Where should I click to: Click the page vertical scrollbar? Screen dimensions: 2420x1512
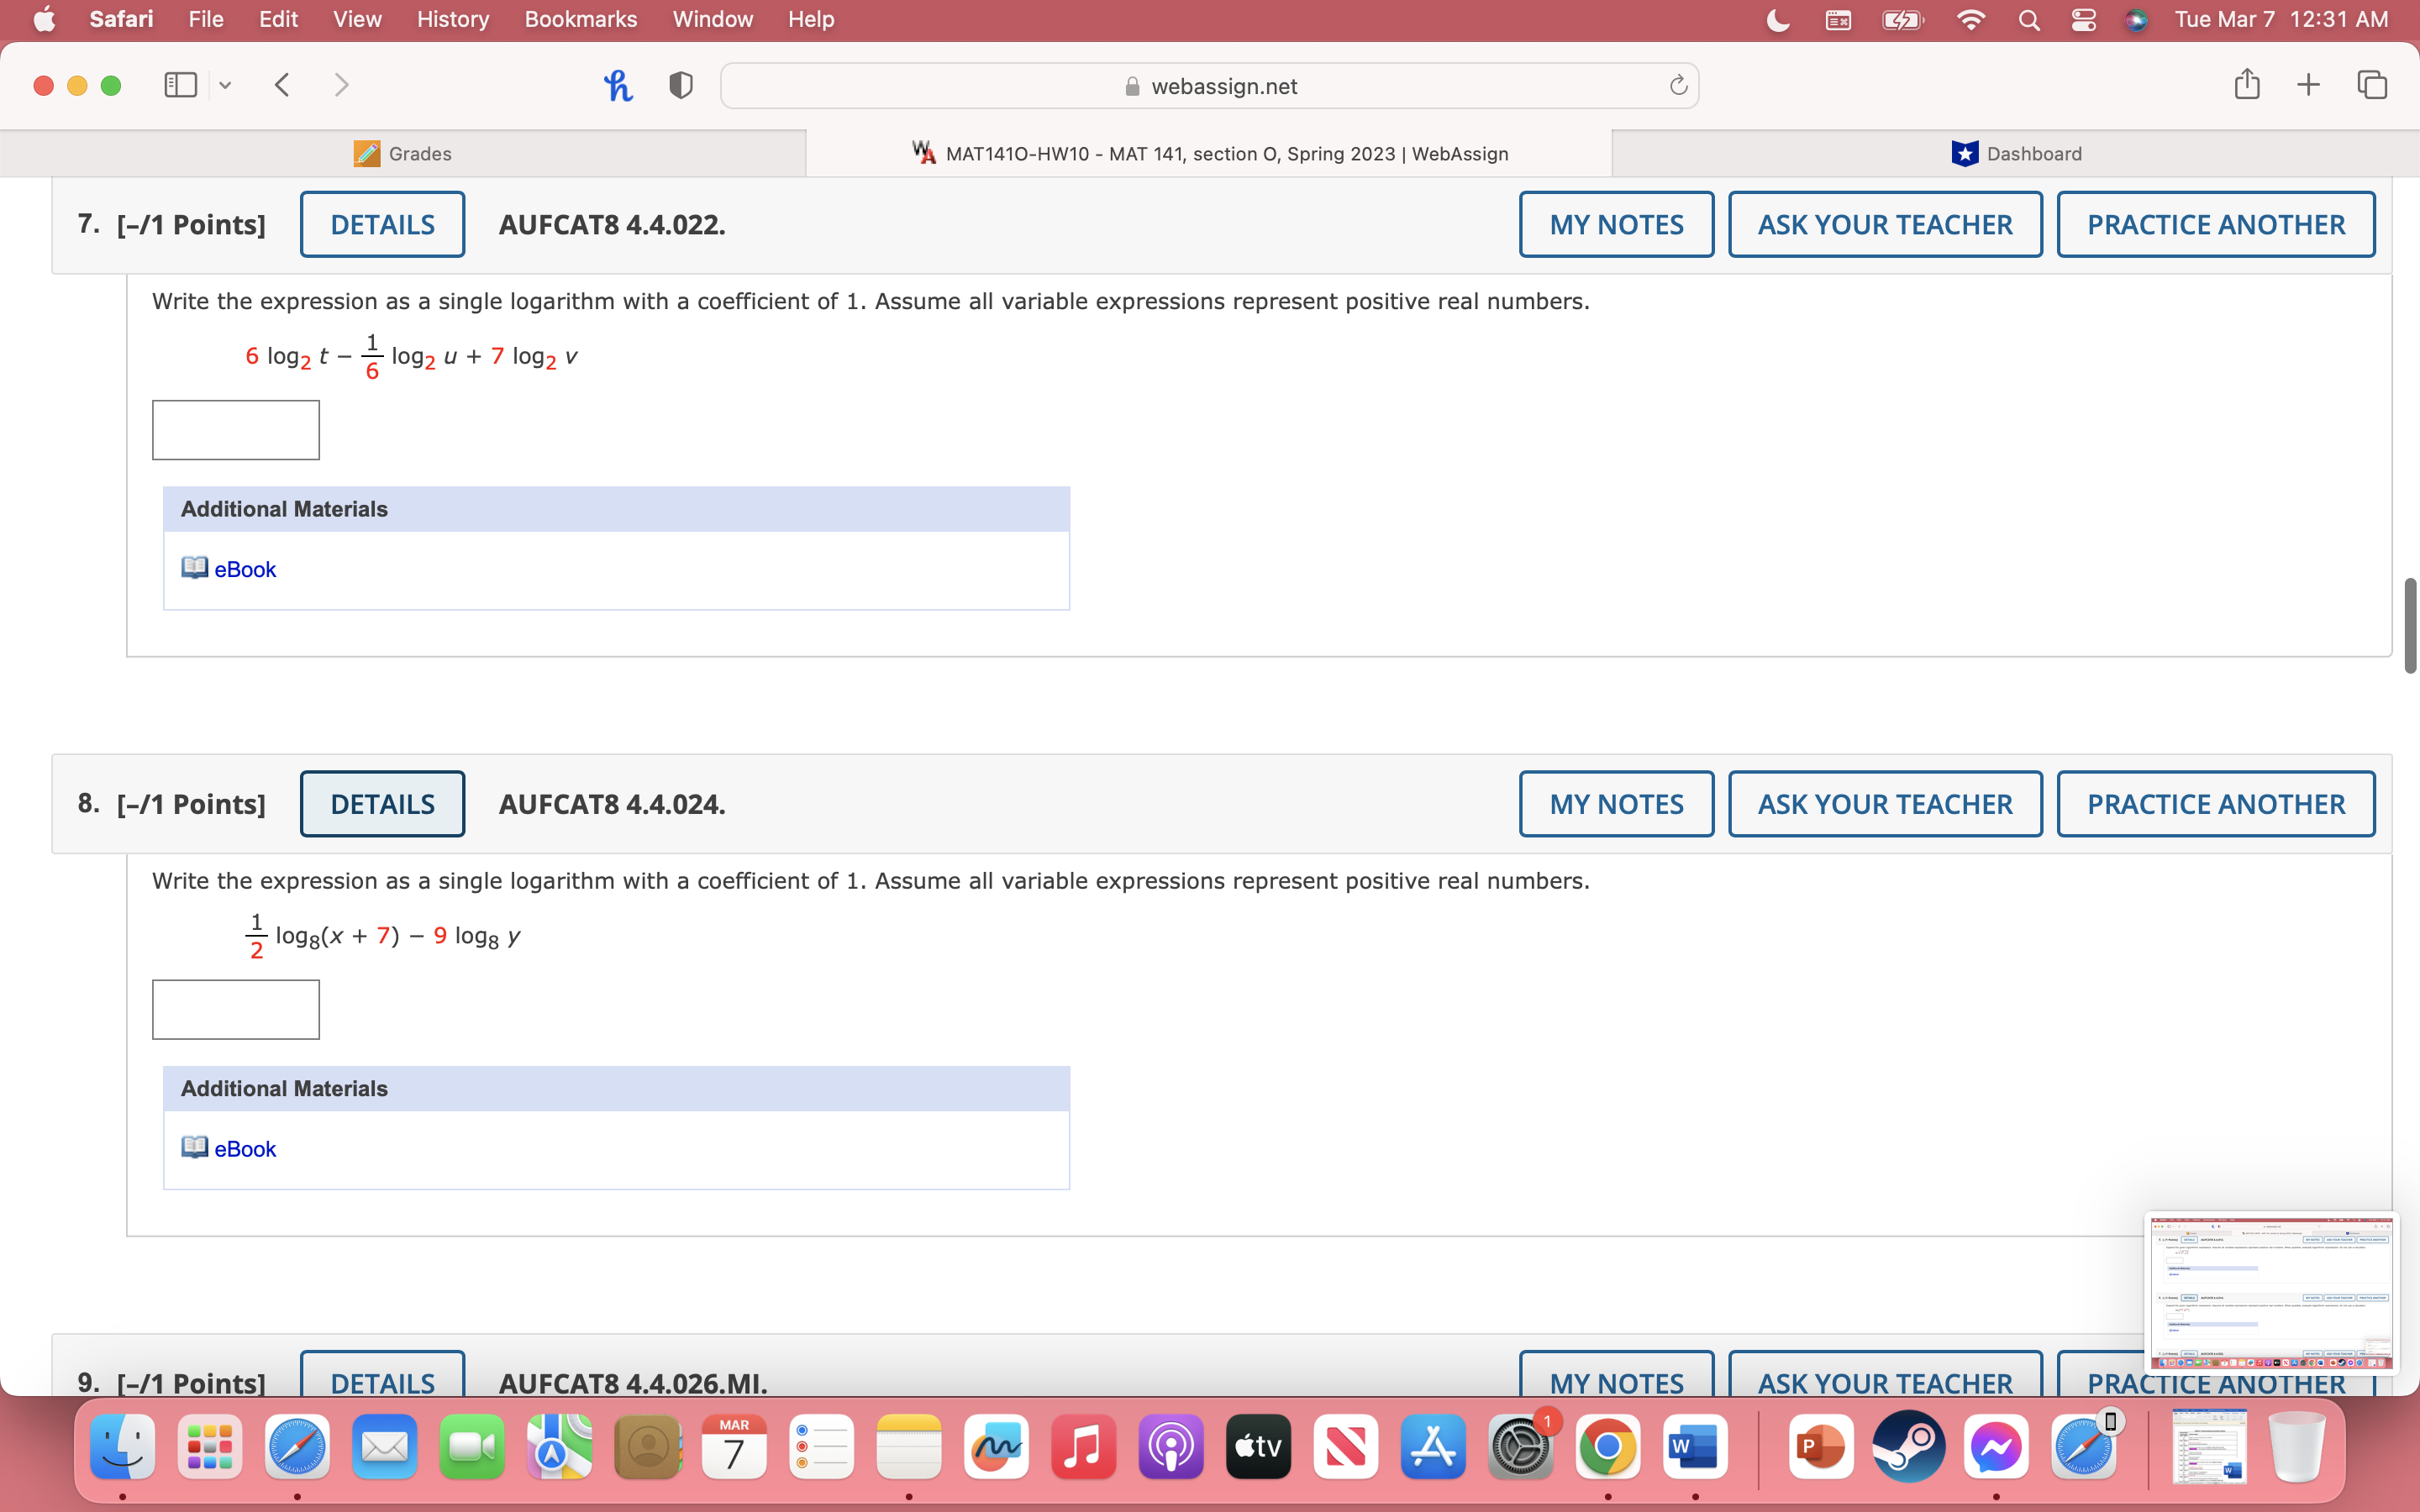tap(2409, 625)
